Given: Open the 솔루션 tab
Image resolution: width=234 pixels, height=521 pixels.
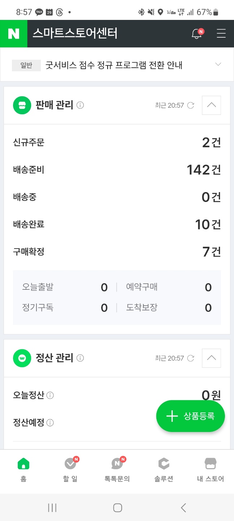Looking at the screenshot, I should (x=164, y=470).
